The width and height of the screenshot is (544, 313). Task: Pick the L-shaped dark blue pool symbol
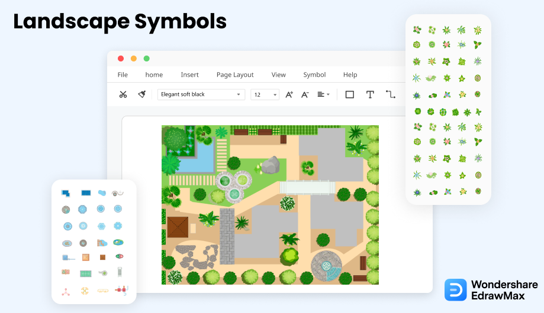[66, 193]
